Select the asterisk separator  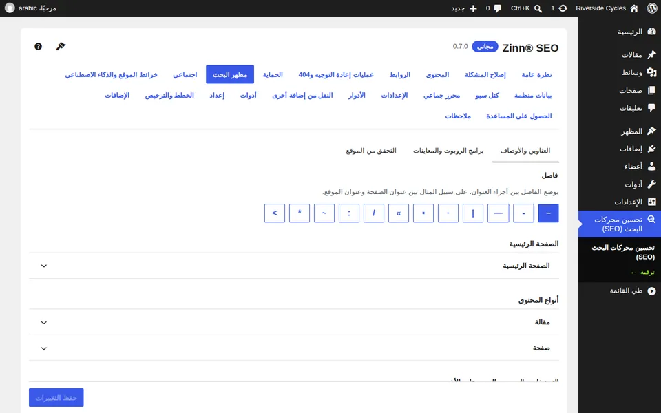click(300, 213)
